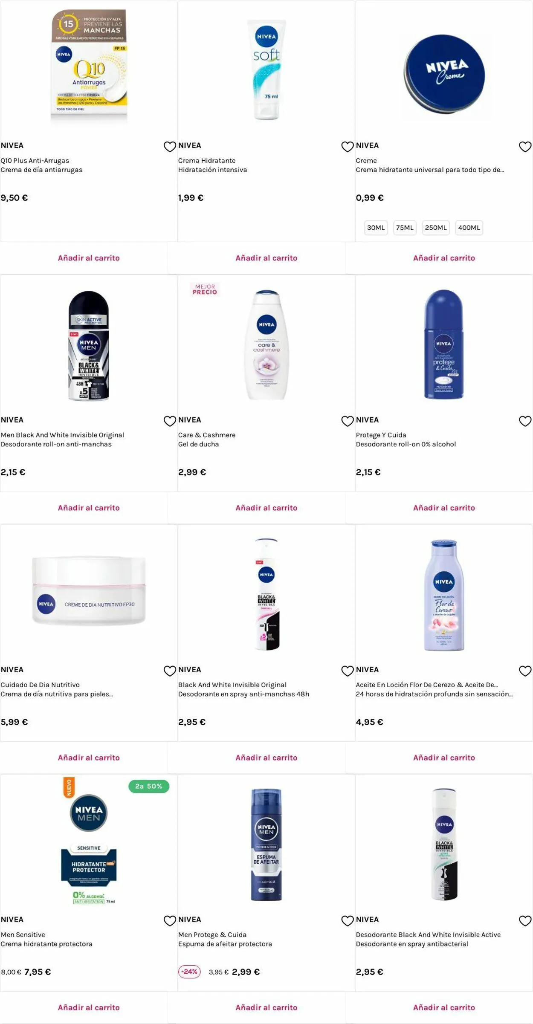Open Aceite En Loción Flor De Cerezo link
Screen dimensions: 533x1024
pos(427,685)
